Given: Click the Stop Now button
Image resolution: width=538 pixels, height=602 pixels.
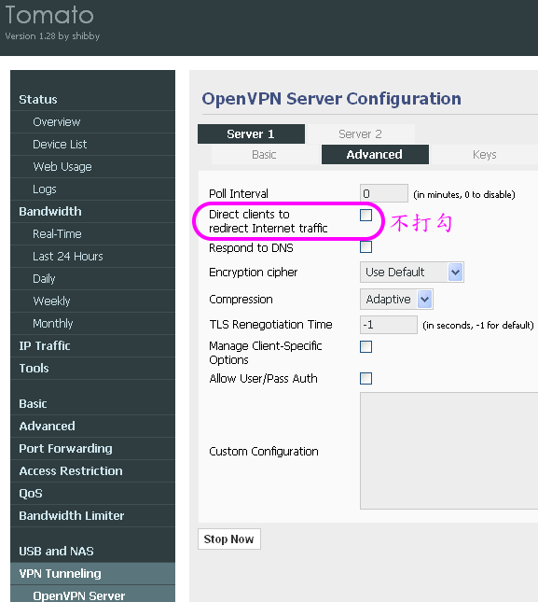Looking at the screenshot, I should tap(229, 539).
